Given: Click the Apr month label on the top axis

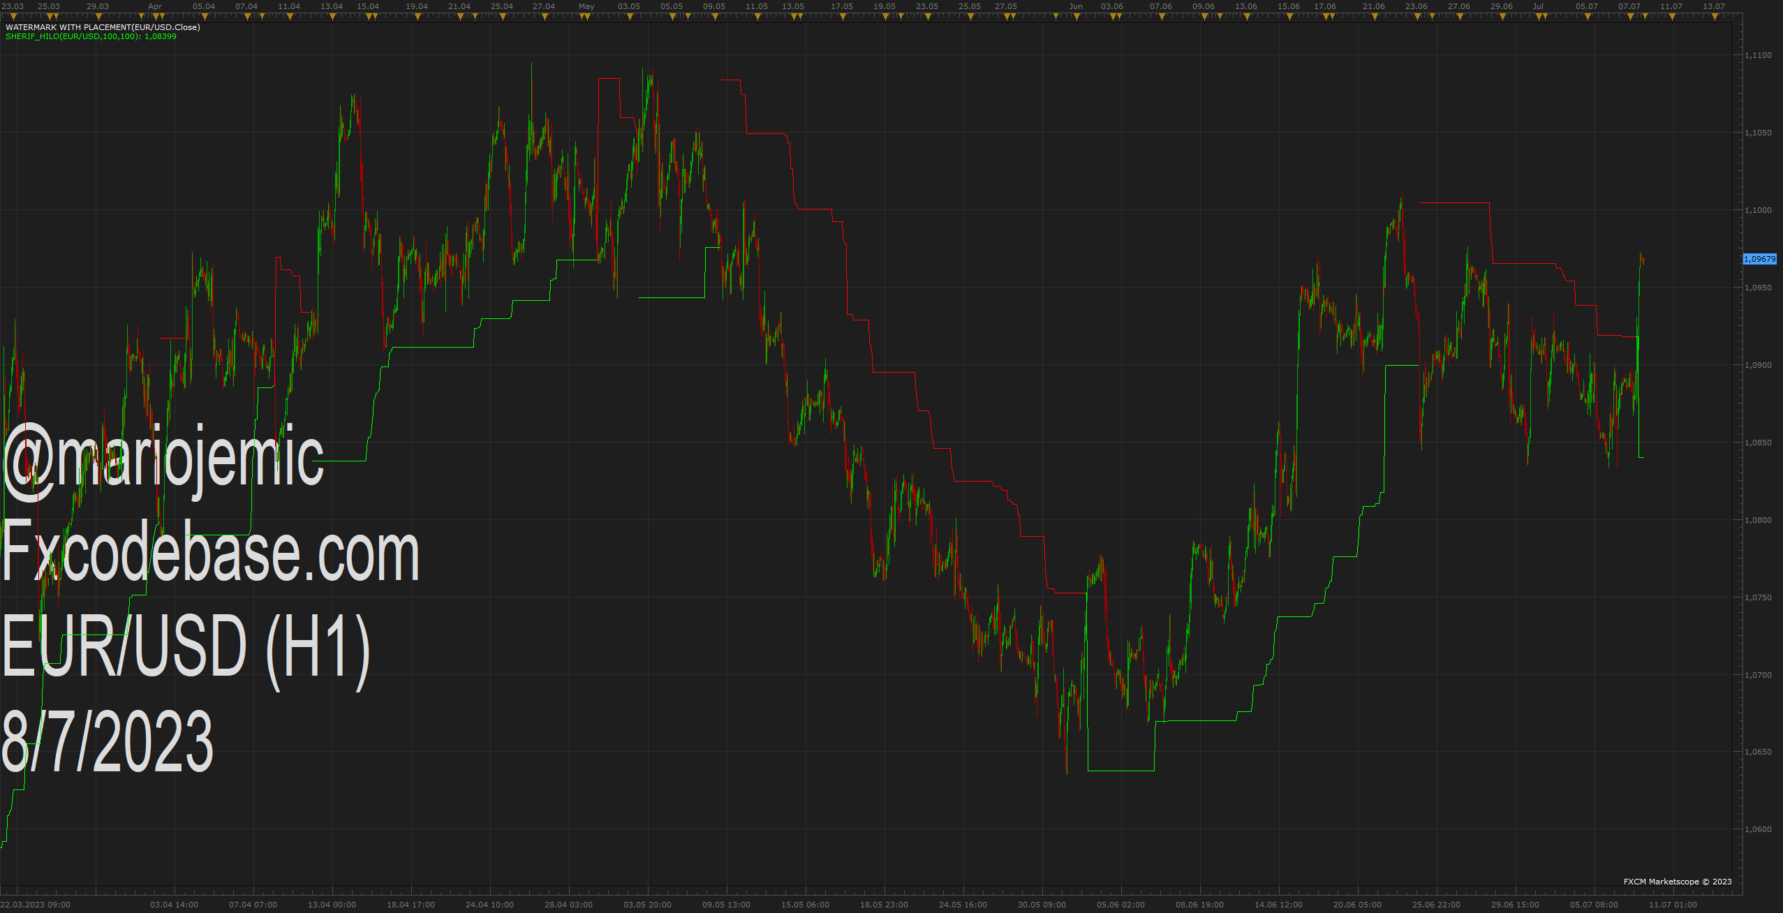Looking at the screenshot, I should click(x=155, y=6).
